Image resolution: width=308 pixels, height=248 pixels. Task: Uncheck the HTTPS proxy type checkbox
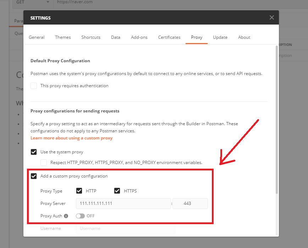click(117, 191)
